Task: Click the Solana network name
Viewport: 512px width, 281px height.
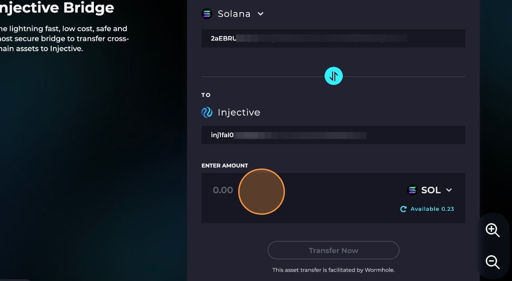Action: 234,14
